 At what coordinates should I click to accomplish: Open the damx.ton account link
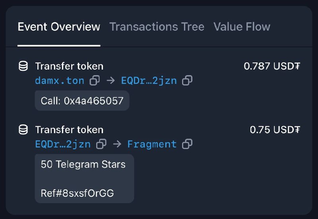[60, 81]
